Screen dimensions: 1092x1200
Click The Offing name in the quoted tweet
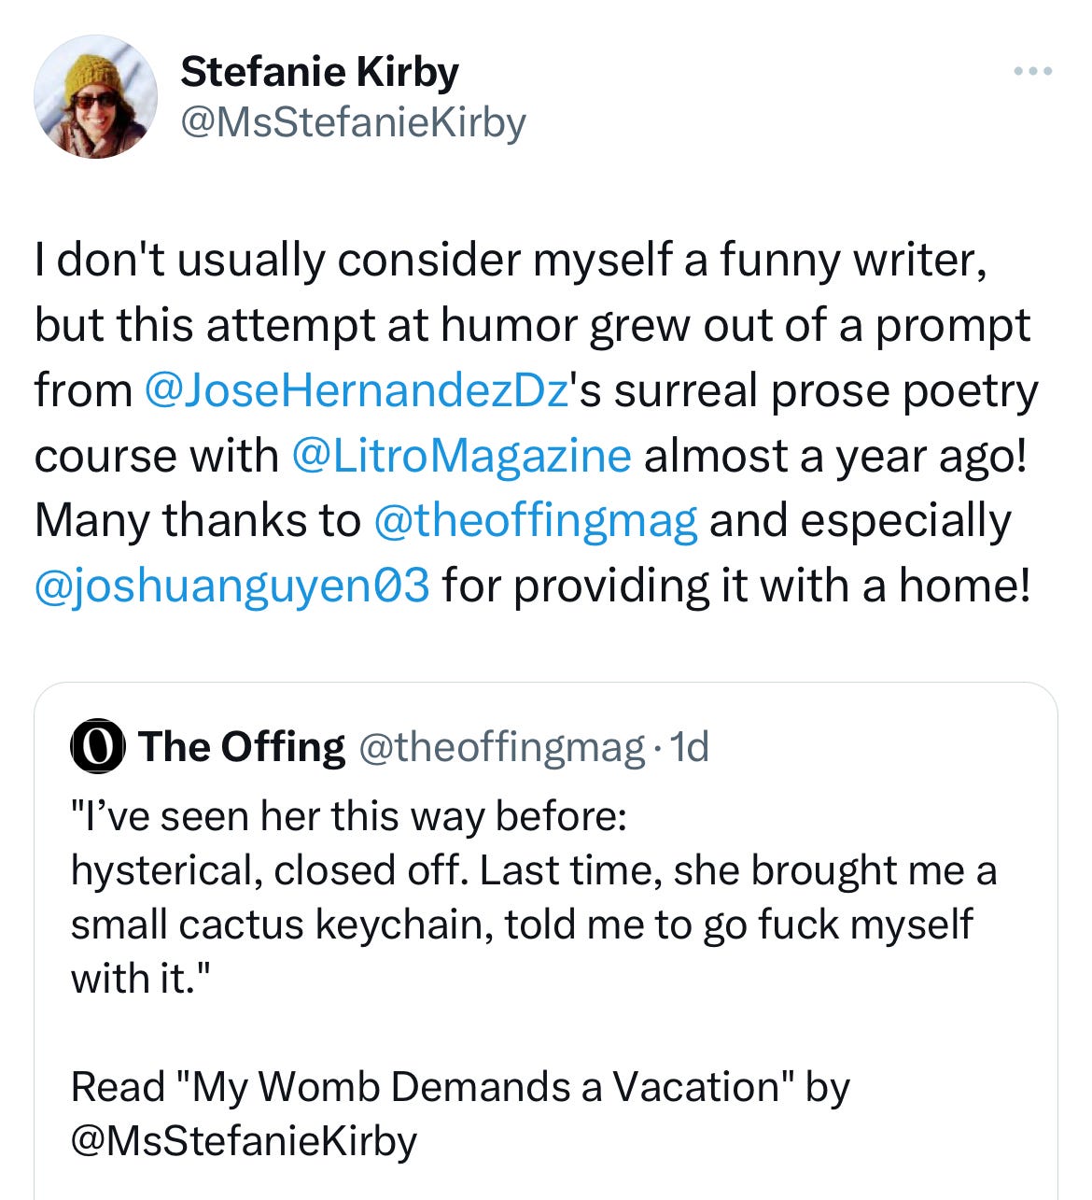pyautogui.click(x=242, y=747)
